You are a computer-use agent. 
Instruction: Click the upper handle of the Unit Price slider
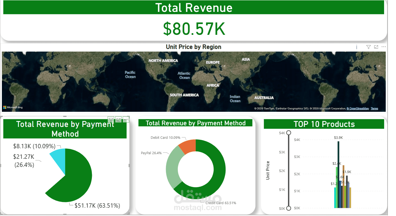pos(289,133)
